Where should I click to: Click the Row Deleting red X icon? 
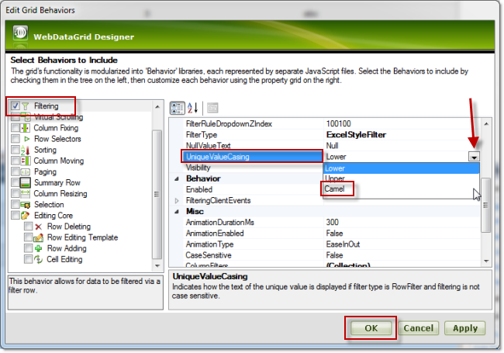[39, 227]
